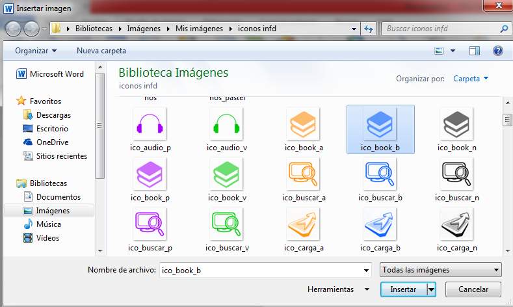Open Descargas in the Favoritos list
This screenshot has height=307, width=513.
pyautogui.click(x=53, y=115)
